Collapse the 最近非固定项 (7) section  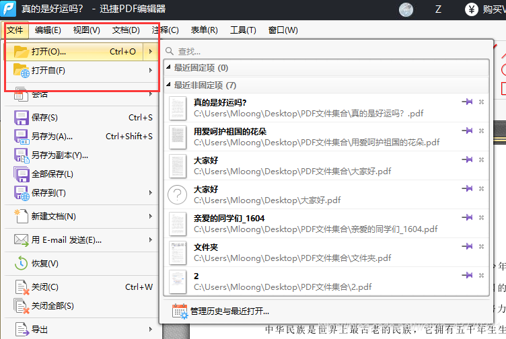pos(168,84)
